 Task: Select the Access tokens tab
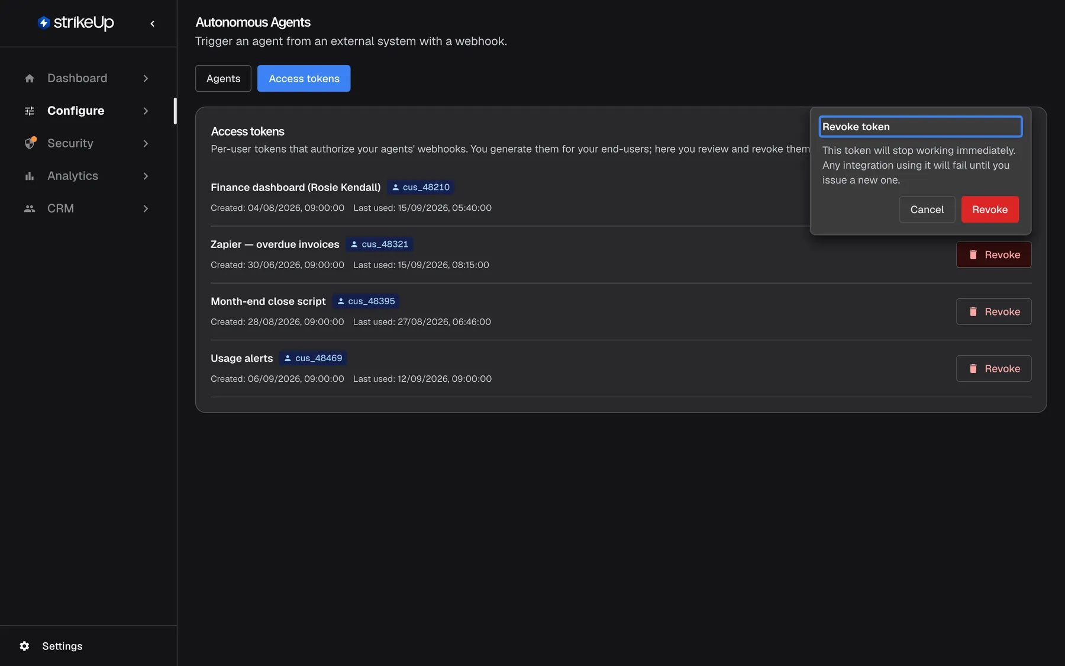click(304, 79)
